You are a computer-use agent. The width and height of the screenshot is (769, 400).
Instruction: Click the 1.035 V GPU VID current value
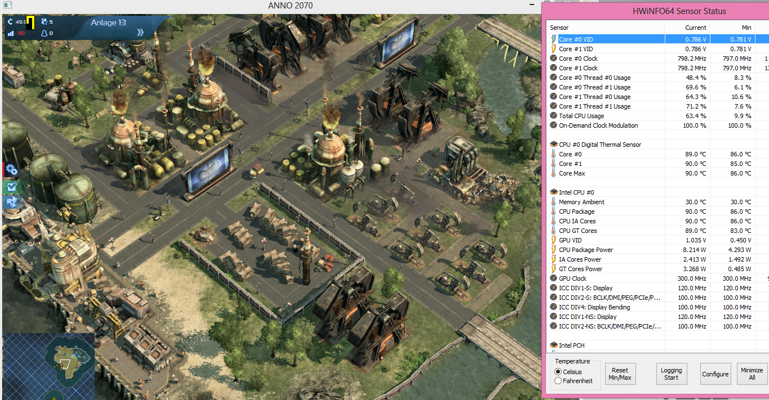(695, 240)
